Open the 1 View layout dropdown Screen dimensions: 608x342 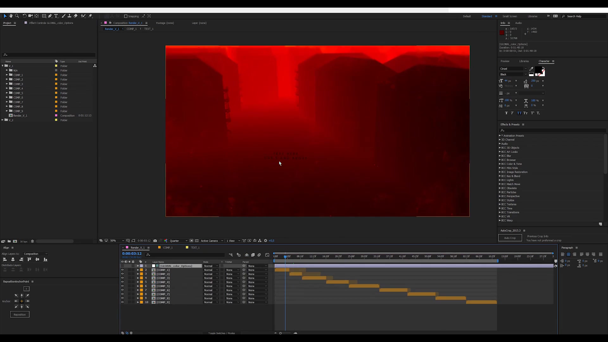233,241
